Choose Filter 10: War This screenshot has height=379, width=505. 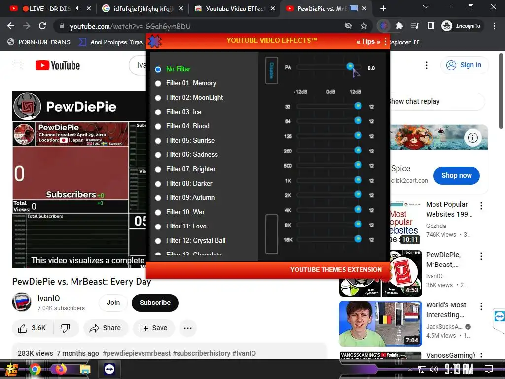pos(158,212)
